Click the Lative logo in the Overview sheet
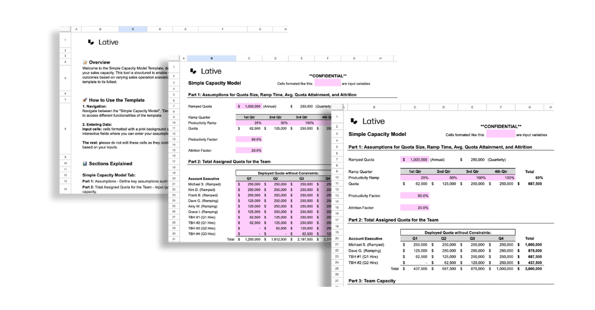The height and width of the screenshot is (310, 595). pyautogui.click(x=103, y=43)
